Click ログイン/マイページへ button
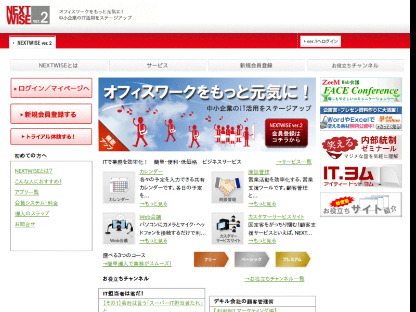416x312 pixels. coord(51,88)
